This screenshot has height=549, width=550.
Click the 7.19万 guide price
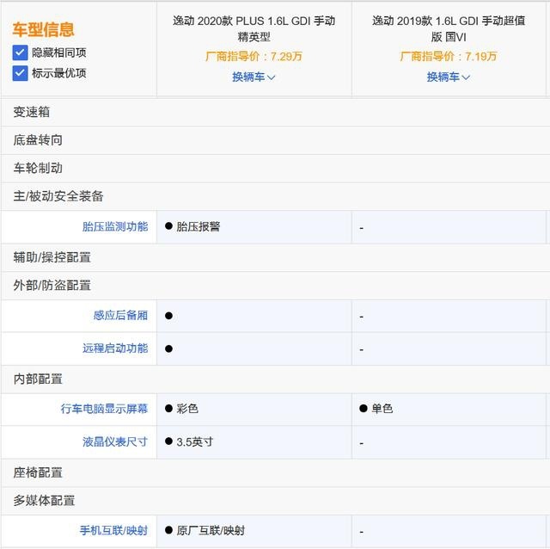(x=449, y=56)
